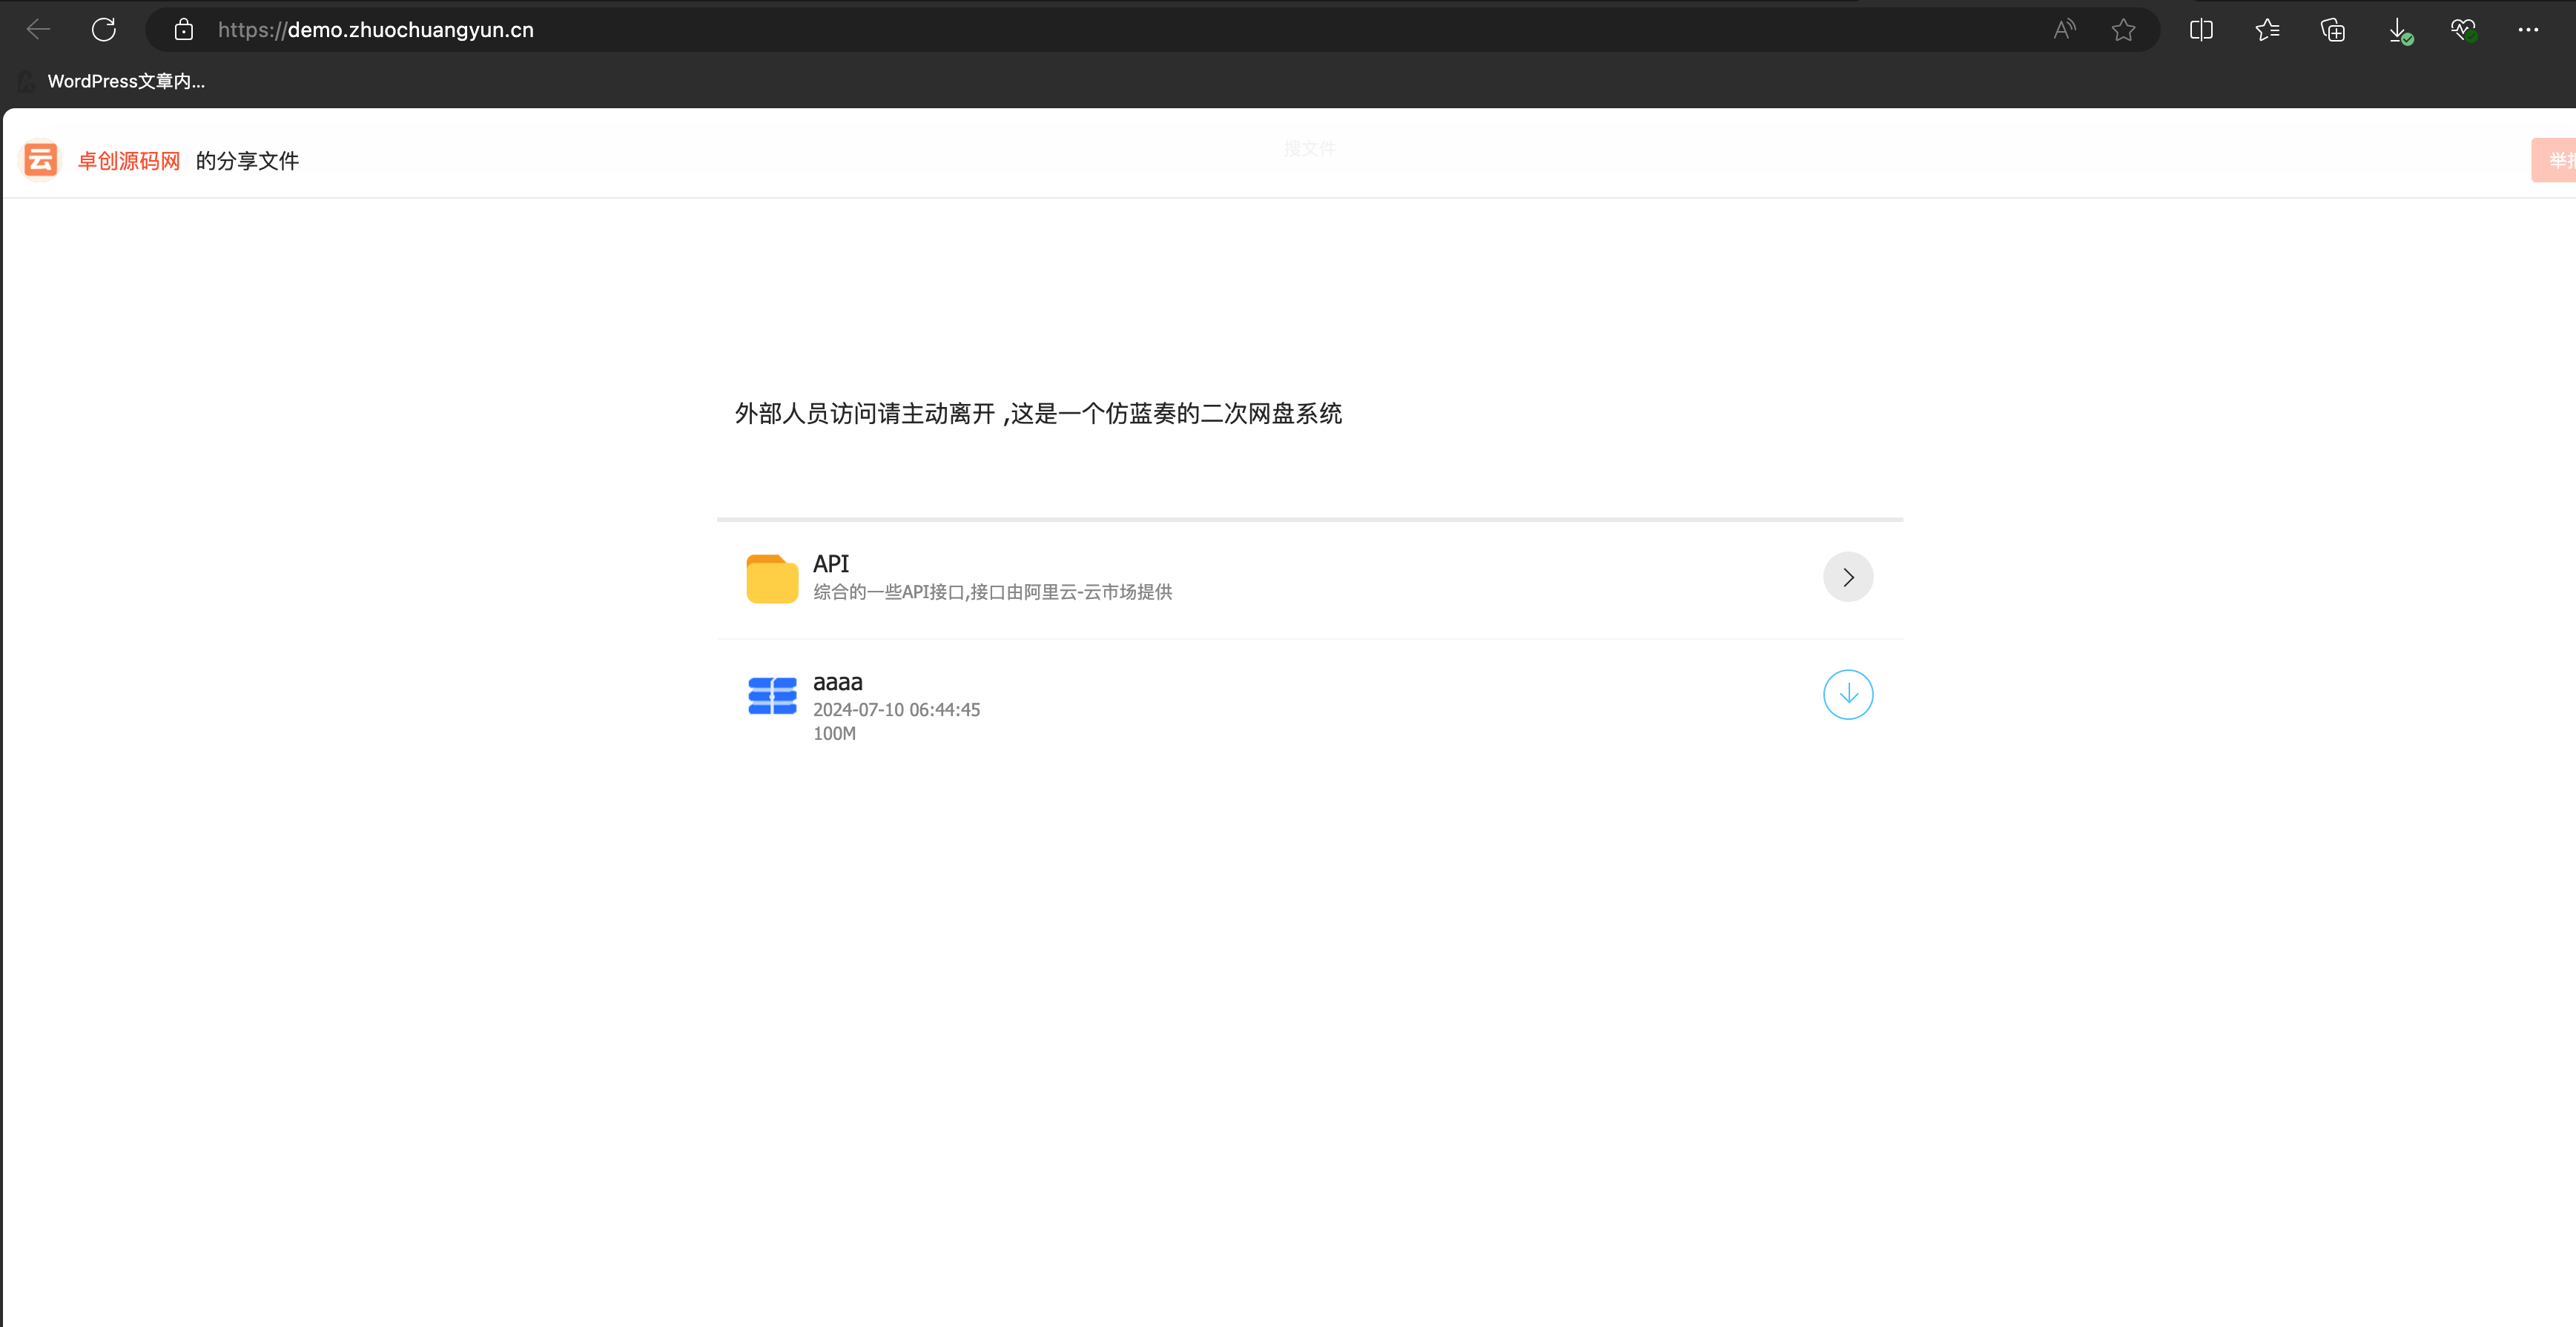2576x1327 pixels.
Task: Reload the page with refresh icon
Action: point(104,30)
